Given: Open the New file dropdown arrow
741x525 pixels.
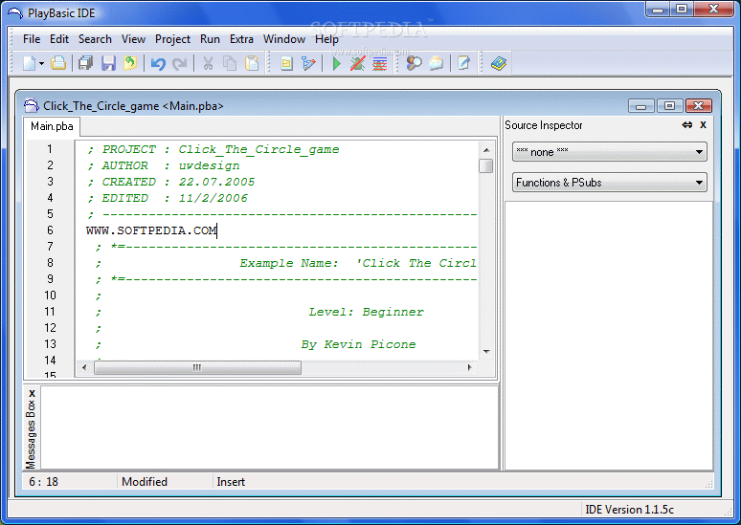Looking at the screenshot, I should (41, 63).
